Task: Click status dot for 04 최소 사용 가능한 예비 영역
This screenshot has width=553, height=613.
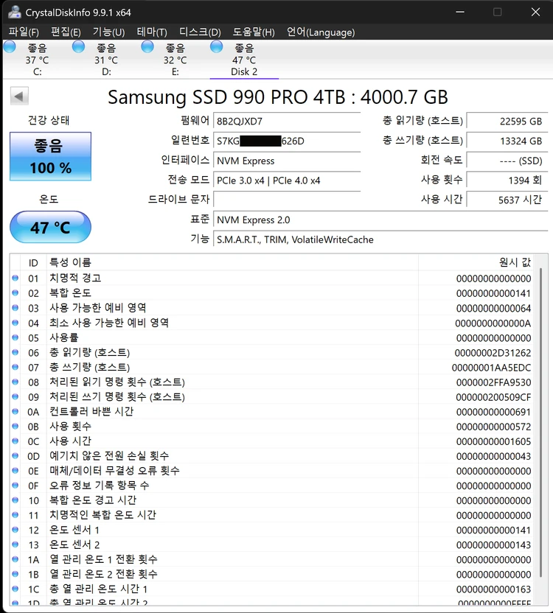Action: (15, 323)
